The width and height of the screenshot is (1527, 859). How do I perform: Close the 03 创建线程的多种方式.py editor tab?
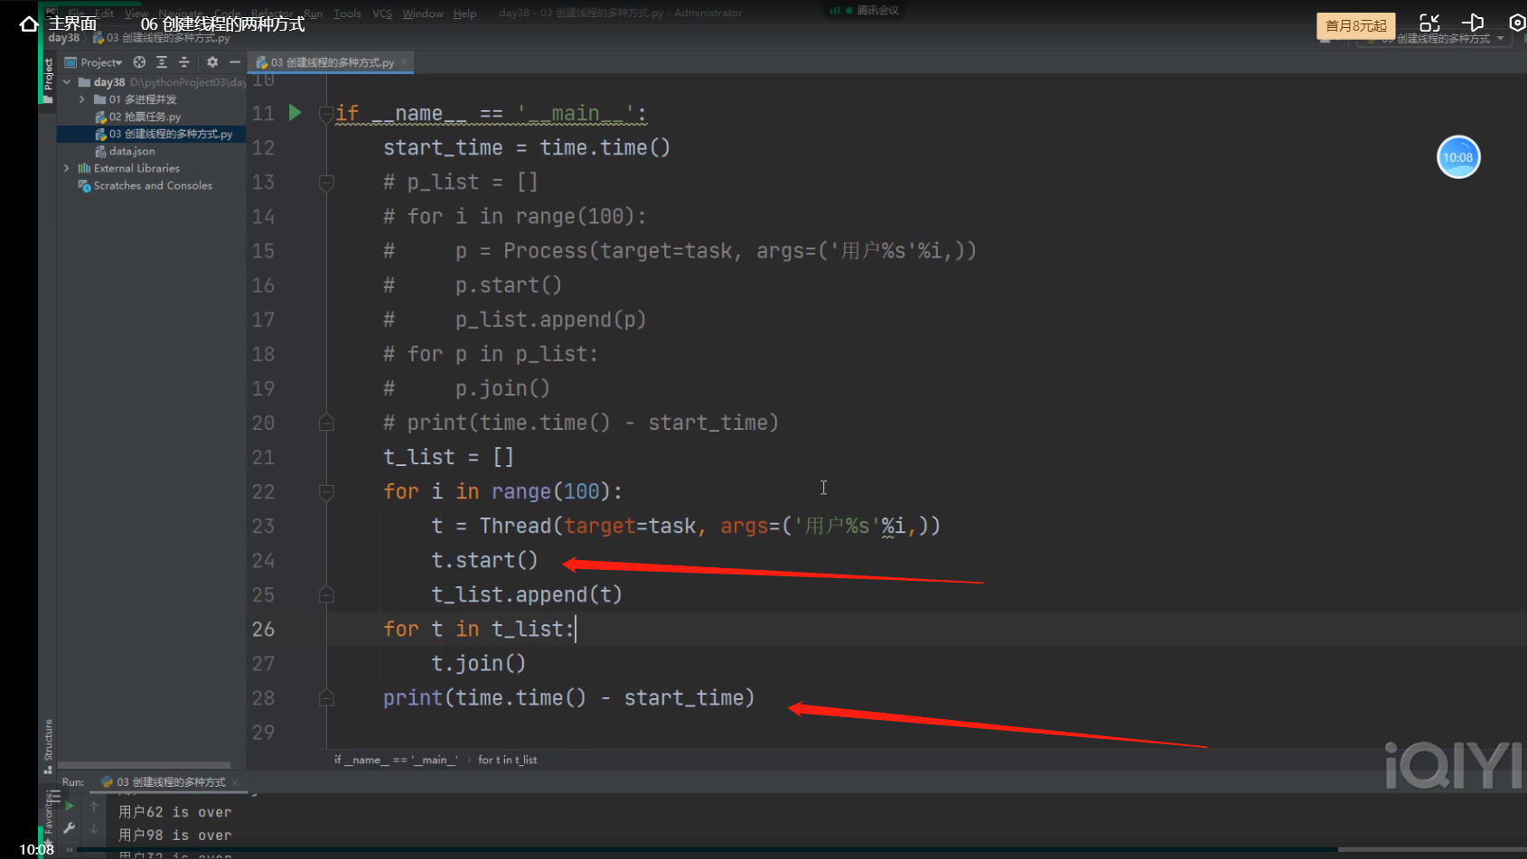click(x=404, y=62)
